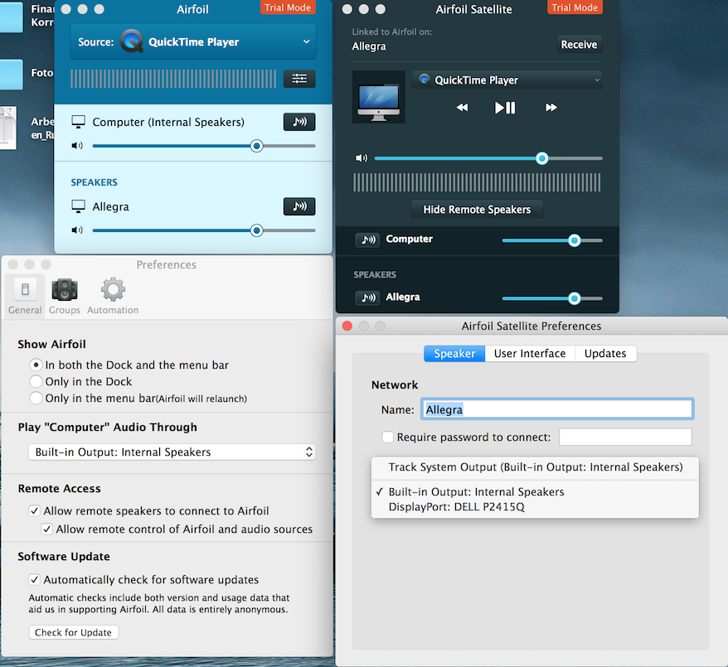Click the QuickTime Player icon in the Airfoil source
Image resolution: width=728 pixels, height=667 pixels.
pyautogui.click(x=131, y=41)
